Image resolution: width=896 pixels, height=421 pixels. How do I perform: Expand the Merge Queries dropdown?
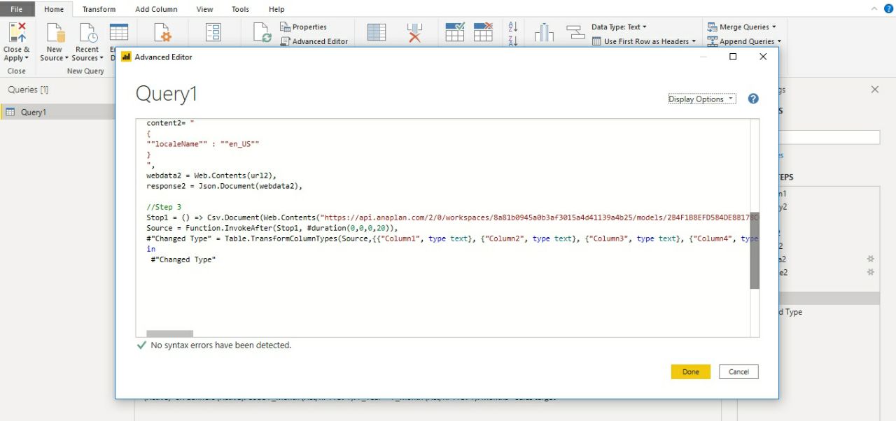coord(742,27)
